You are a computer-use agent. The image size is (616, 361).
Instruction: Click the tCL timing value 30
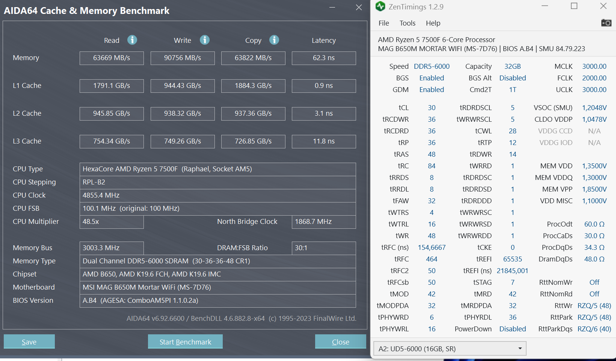pyautogui.click(x=432, y=108)
